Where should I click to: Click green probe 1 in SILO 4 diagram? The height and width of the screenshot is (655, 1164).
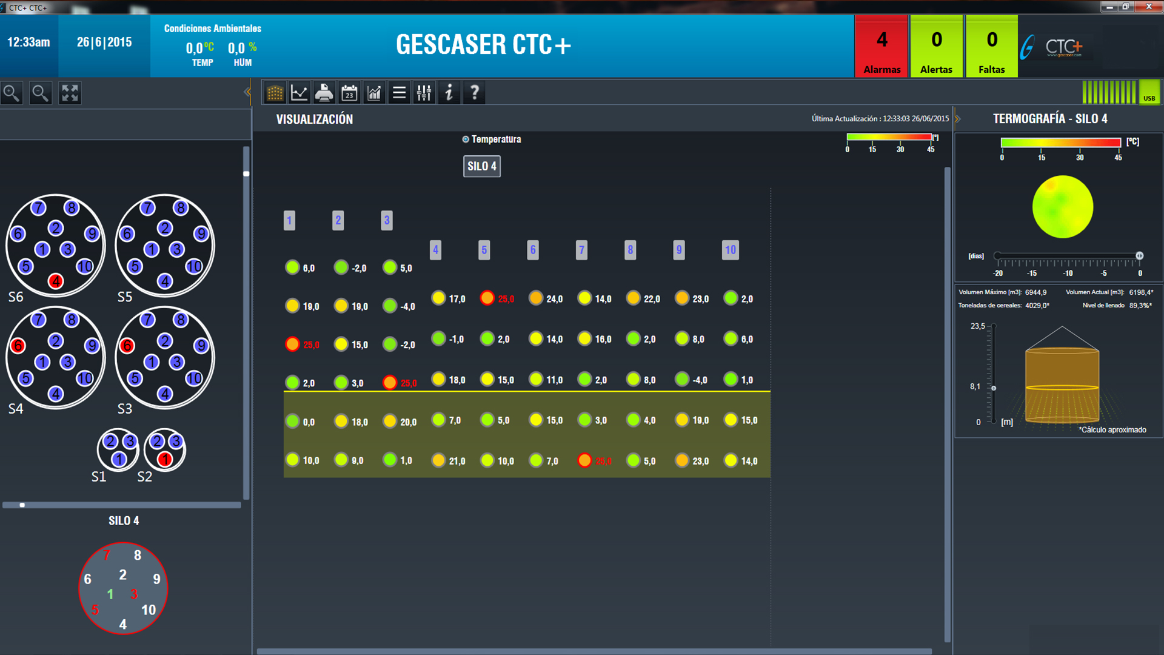(110, 594)
